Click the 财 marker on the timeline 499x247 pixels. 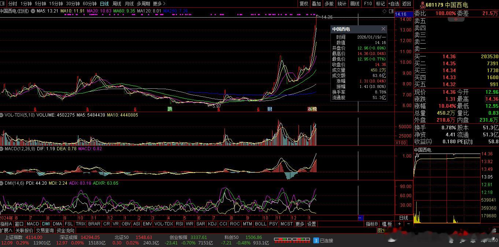(x=270, y=109)
